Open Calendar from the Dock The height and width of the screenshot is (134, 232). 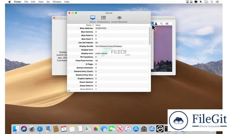coord(64,129)
